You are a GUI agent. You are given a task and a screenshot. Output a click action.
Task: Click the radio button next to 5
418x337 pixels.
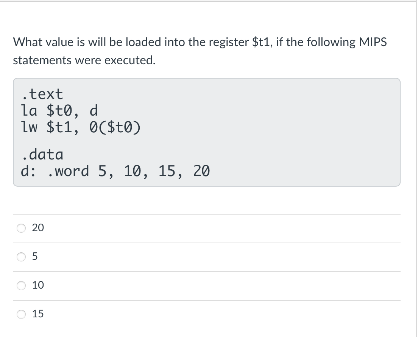click(21, 257)
